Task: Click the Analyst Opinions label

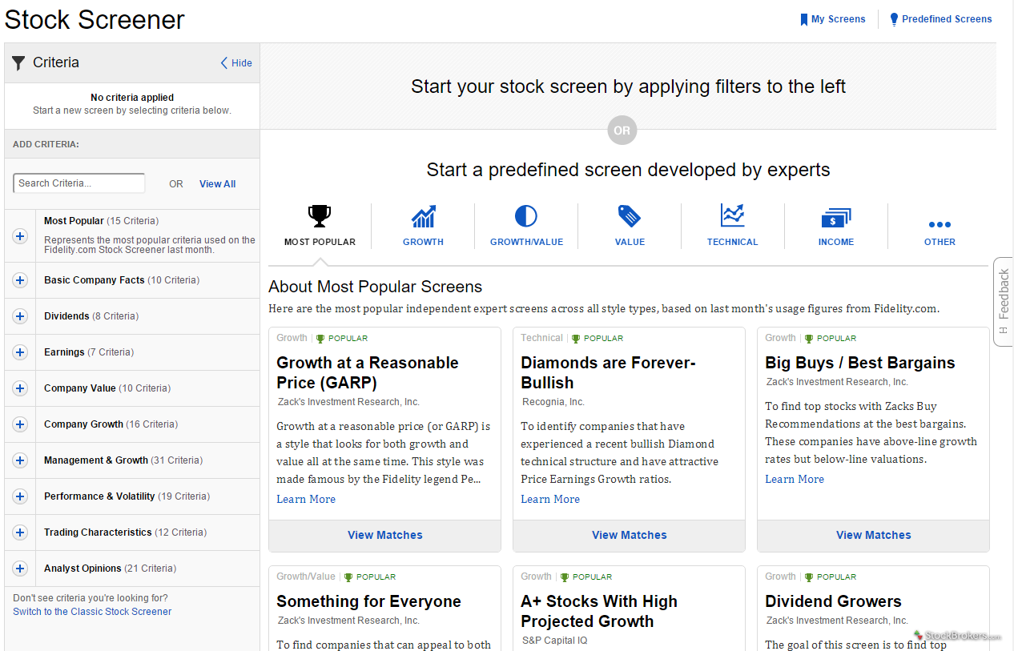Action: coord(82,569)
